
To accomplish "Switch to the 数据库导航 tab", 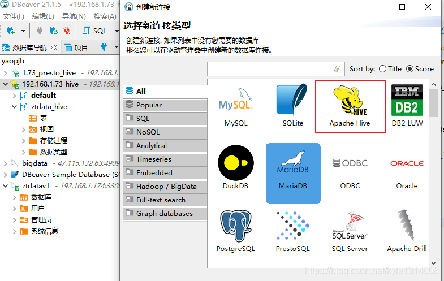I will [x=29, y=47].
